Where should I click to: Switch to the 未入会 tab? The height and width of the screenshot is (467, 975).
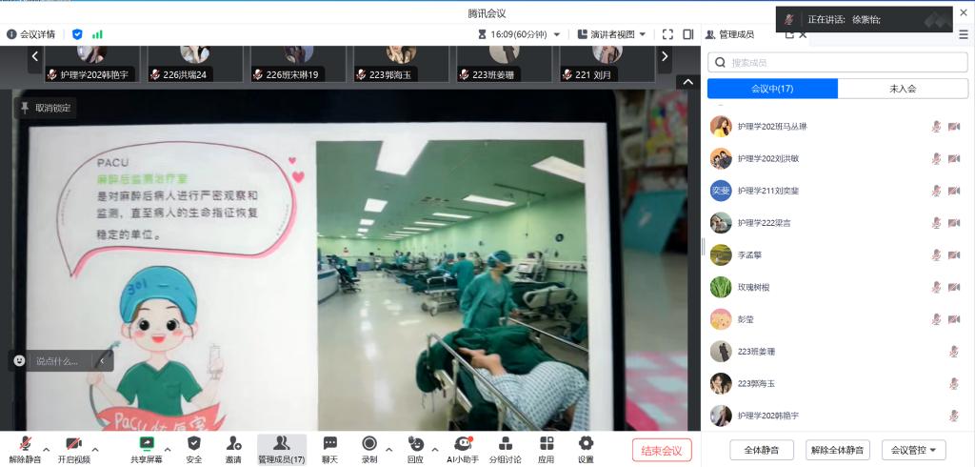pos(903,89)
